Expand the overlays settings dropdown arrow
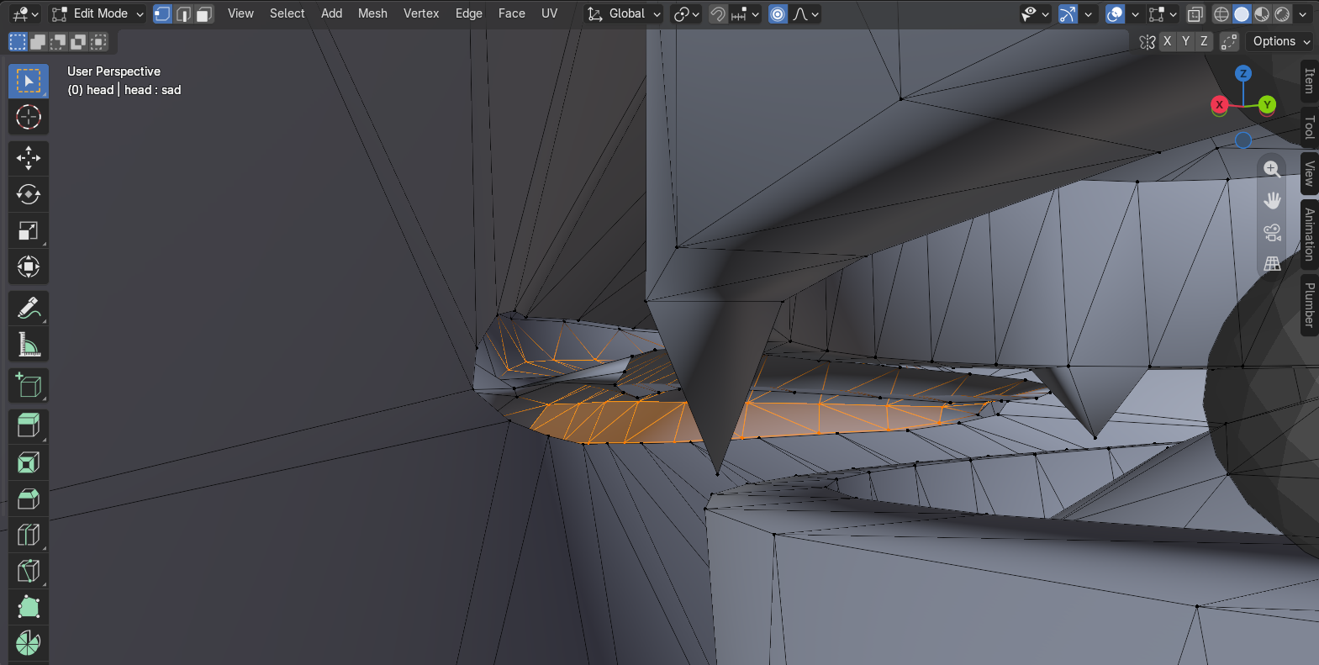 pyautogui.click(x=1135, y=14)
